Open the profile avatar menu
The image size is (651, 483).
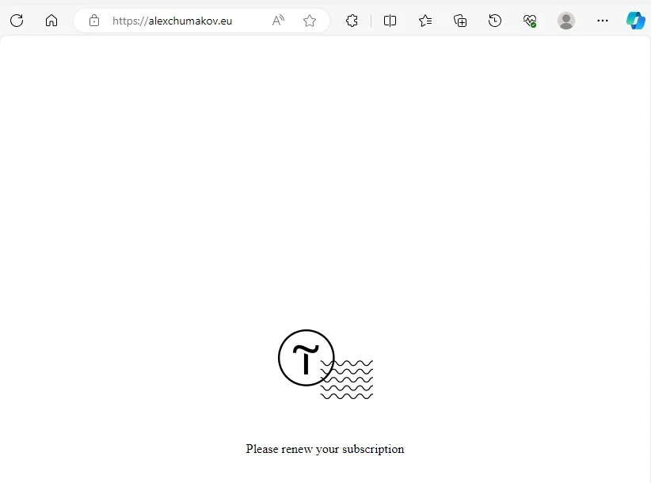tap(566, 21)
